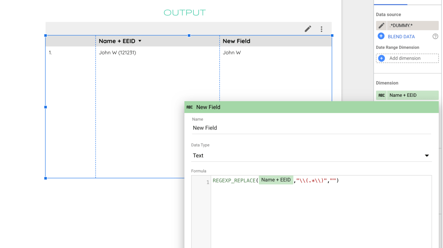
Task: Select the Name + EEID dimension chip in the panel
Action: click(408, 95)
